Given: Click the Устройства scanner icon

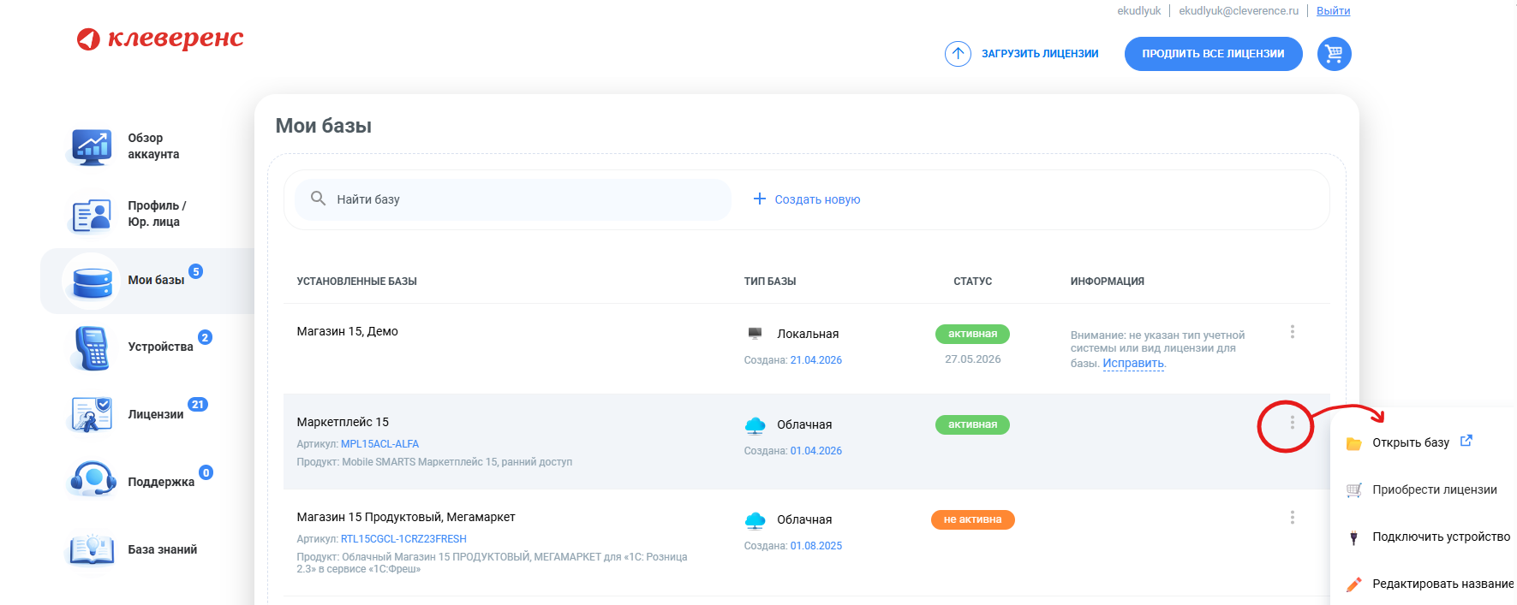Looking at the screenshot, I should [92, 347].
